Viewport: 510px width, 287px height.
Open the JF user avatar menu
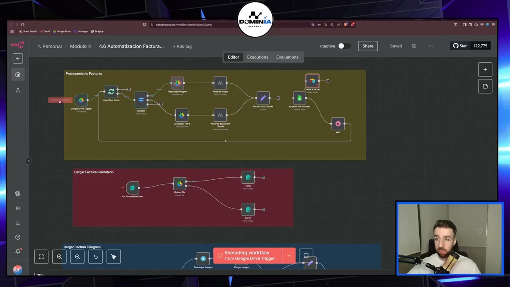coord(17,270)
